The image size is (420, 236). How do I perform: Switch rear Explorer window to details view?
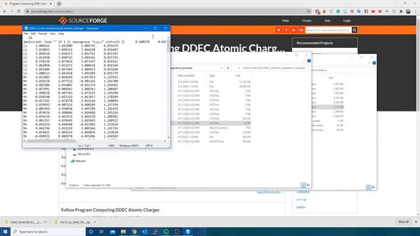[x=369, y=187]
